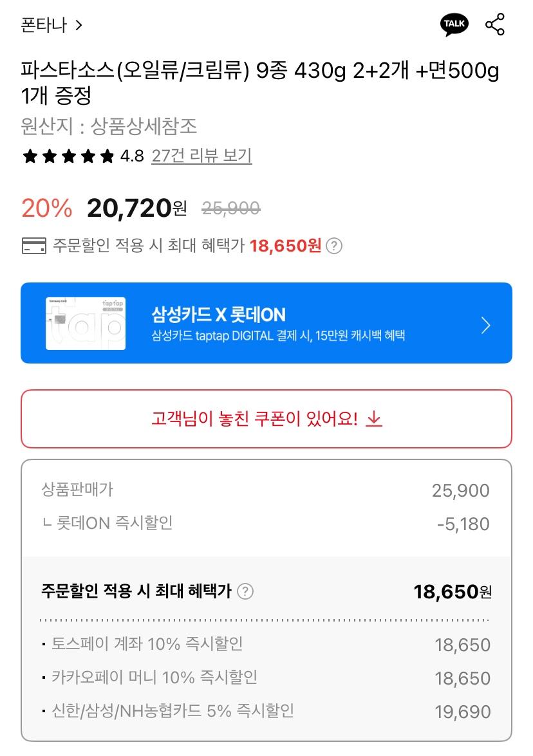Tap the download arrow on coupon button

point(374,419)
